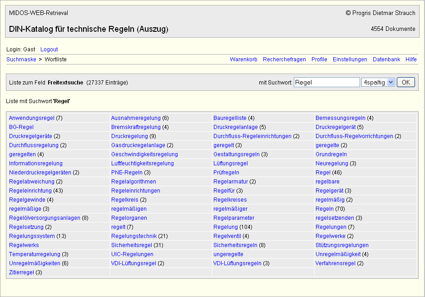The height and width of the screenshot is (297, 425).
Task: Open the Einstellungen menu item
Action: [x=350, y=59]
